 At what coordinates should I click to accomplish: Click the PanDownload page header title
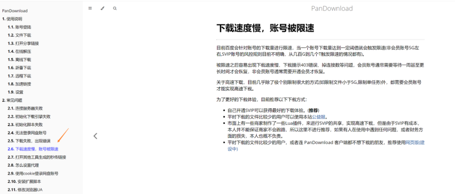click(332, 8)
